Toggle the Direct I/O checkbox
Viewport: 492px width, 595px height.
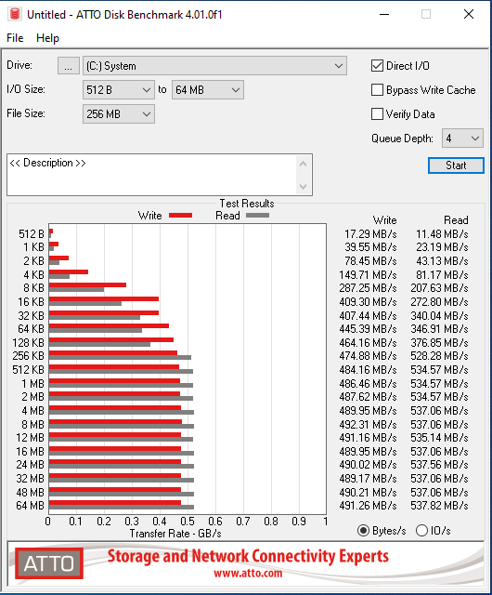377,66
